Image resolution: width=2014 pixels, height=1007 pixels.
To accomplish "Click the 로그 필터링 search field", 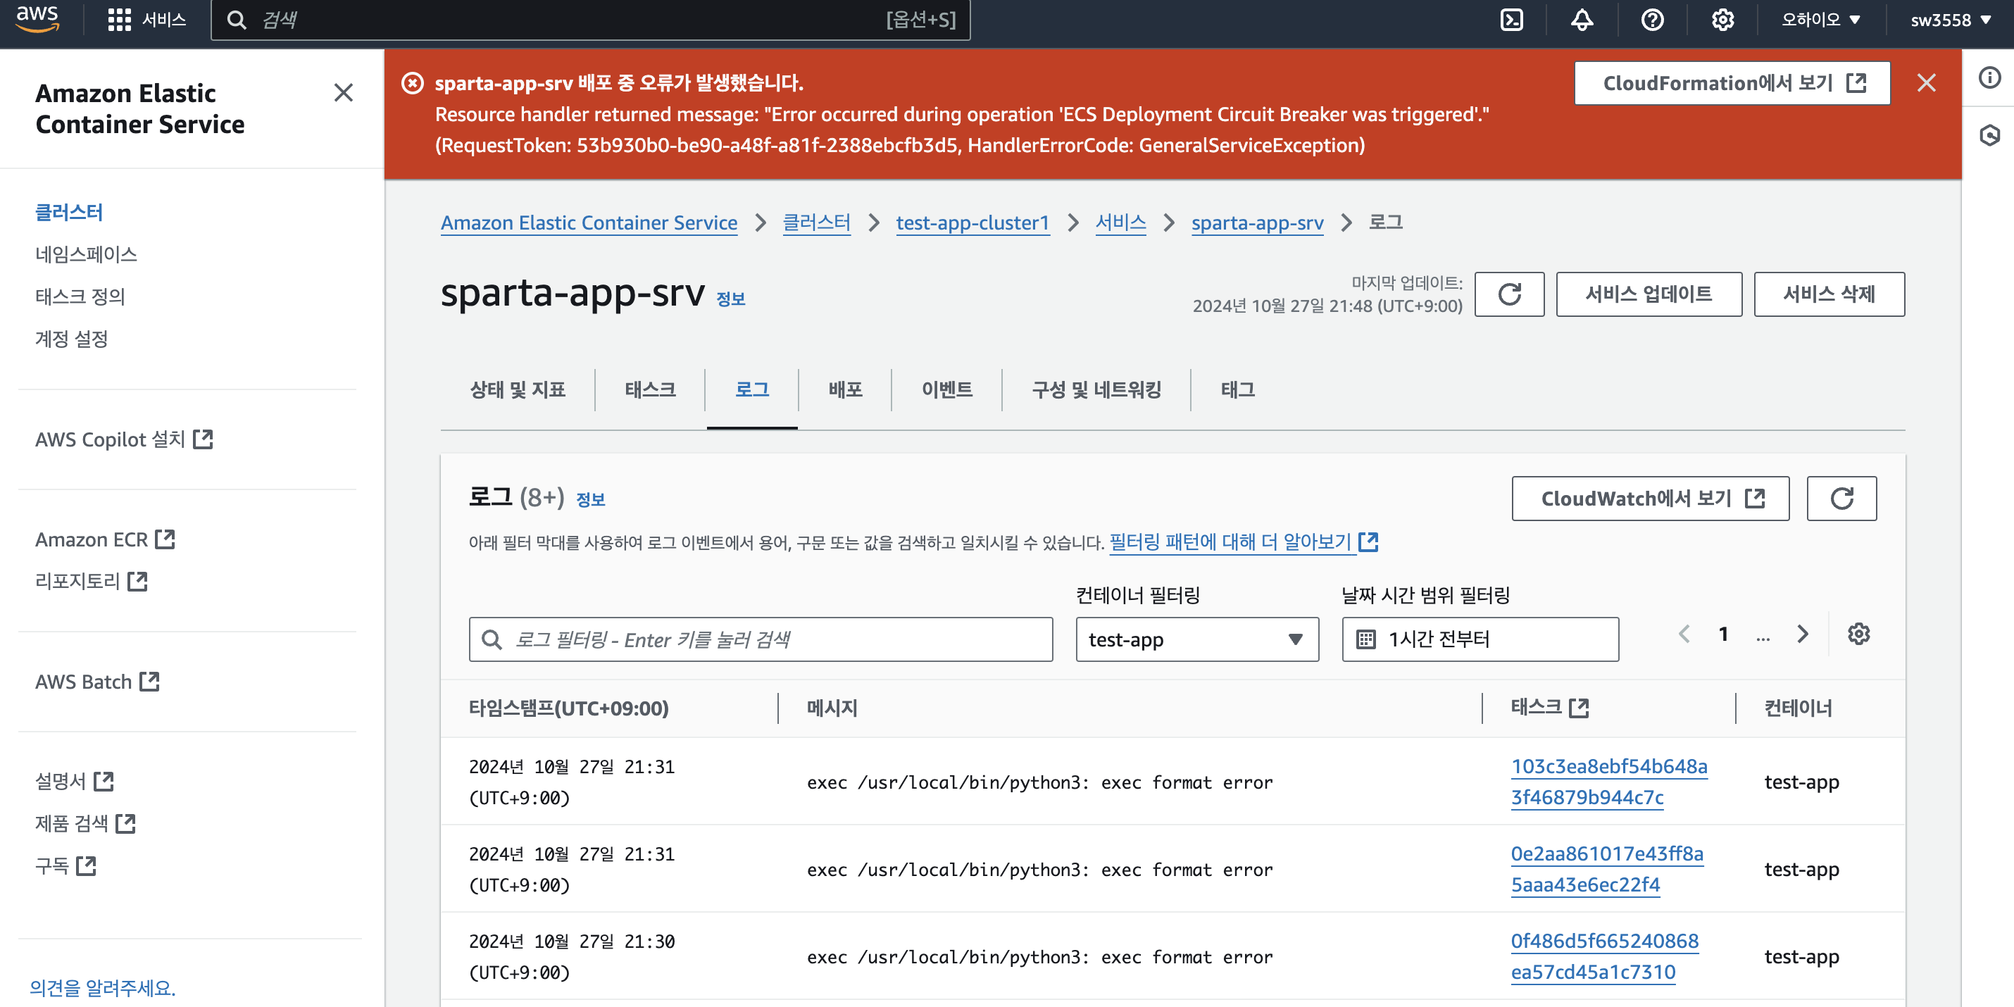I will tap(761, 639).
